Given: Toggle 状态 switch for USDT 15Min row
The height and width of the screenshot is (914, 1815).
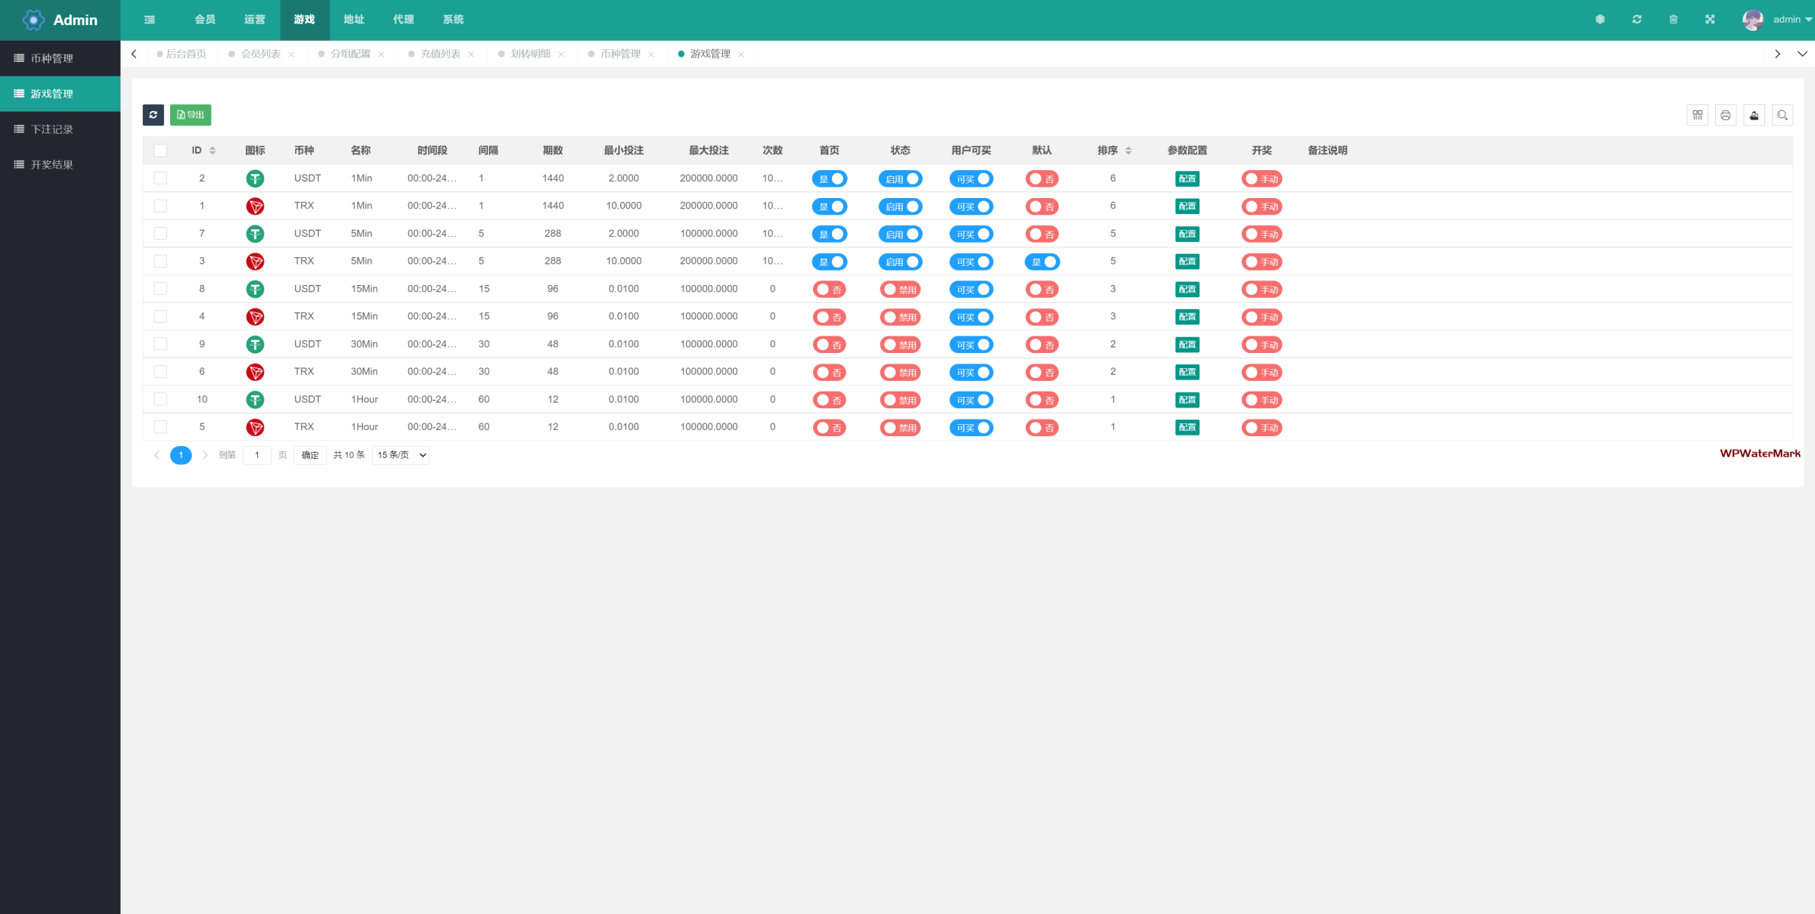Looking at the screenshot, I should point(900,290).
